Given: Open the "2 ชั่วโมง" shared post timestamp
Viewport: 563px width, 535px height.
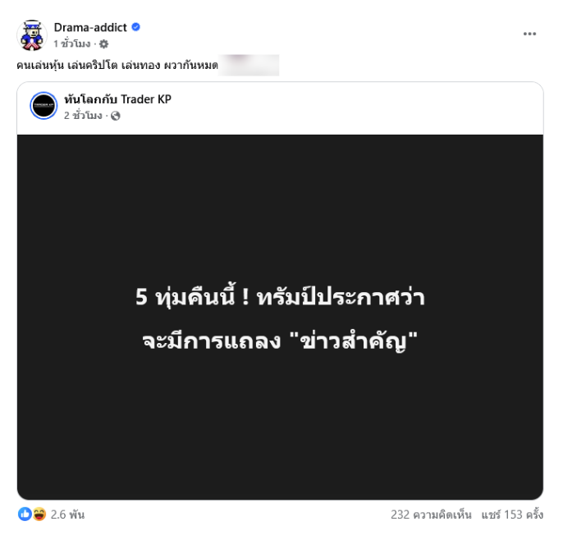Looking at the screenshot, I should pos(83,116).
